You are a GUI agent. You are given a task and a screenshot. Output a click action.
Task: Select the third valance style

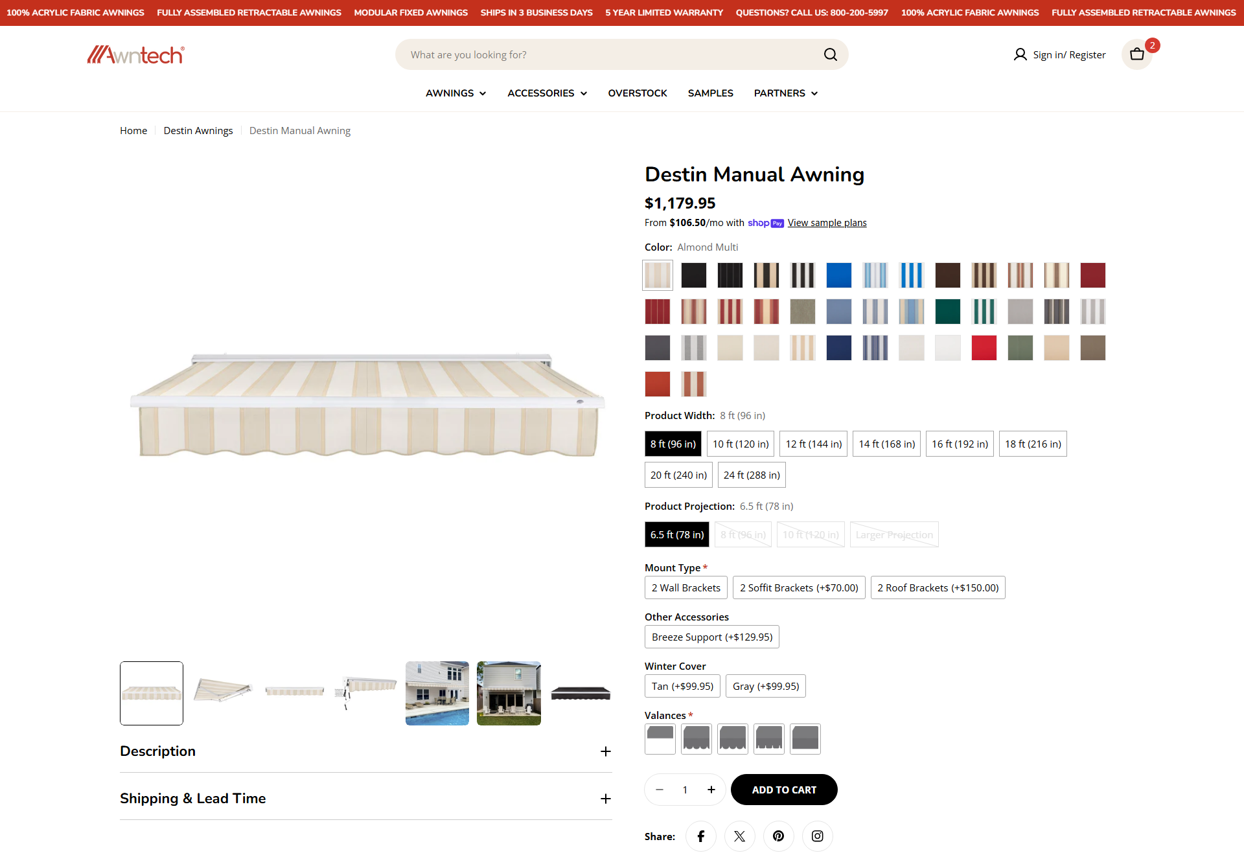point(733,739)
